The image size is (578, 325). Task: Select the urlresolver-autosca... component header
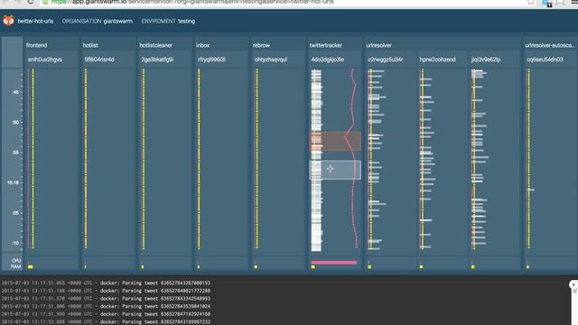coord(550,45)
